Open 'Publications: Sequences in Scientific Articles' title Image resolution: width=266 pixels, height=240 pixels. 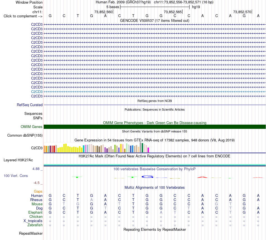155,109
